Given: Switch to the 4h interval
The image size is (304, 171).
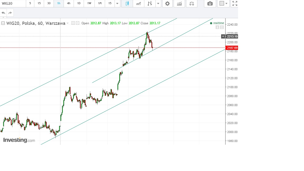Looking at the screenshot, I should [69, 3].
